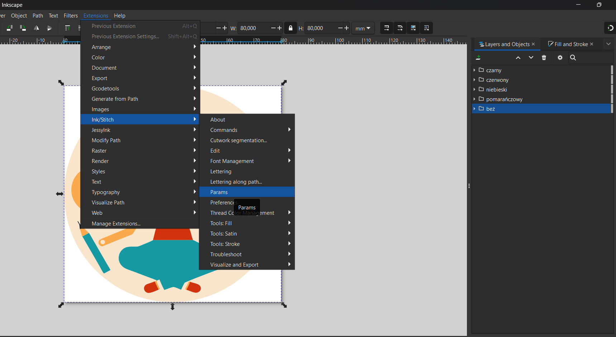Expand the czarny layer
Image resolution: width=616 pixels, height=337 pixels.
tap(474, 70)
